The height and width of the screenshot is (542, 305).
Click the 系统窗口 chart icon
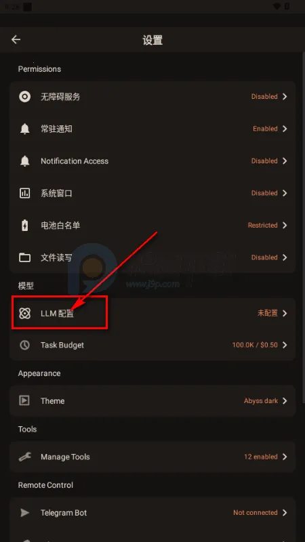[x=24, y=193]
